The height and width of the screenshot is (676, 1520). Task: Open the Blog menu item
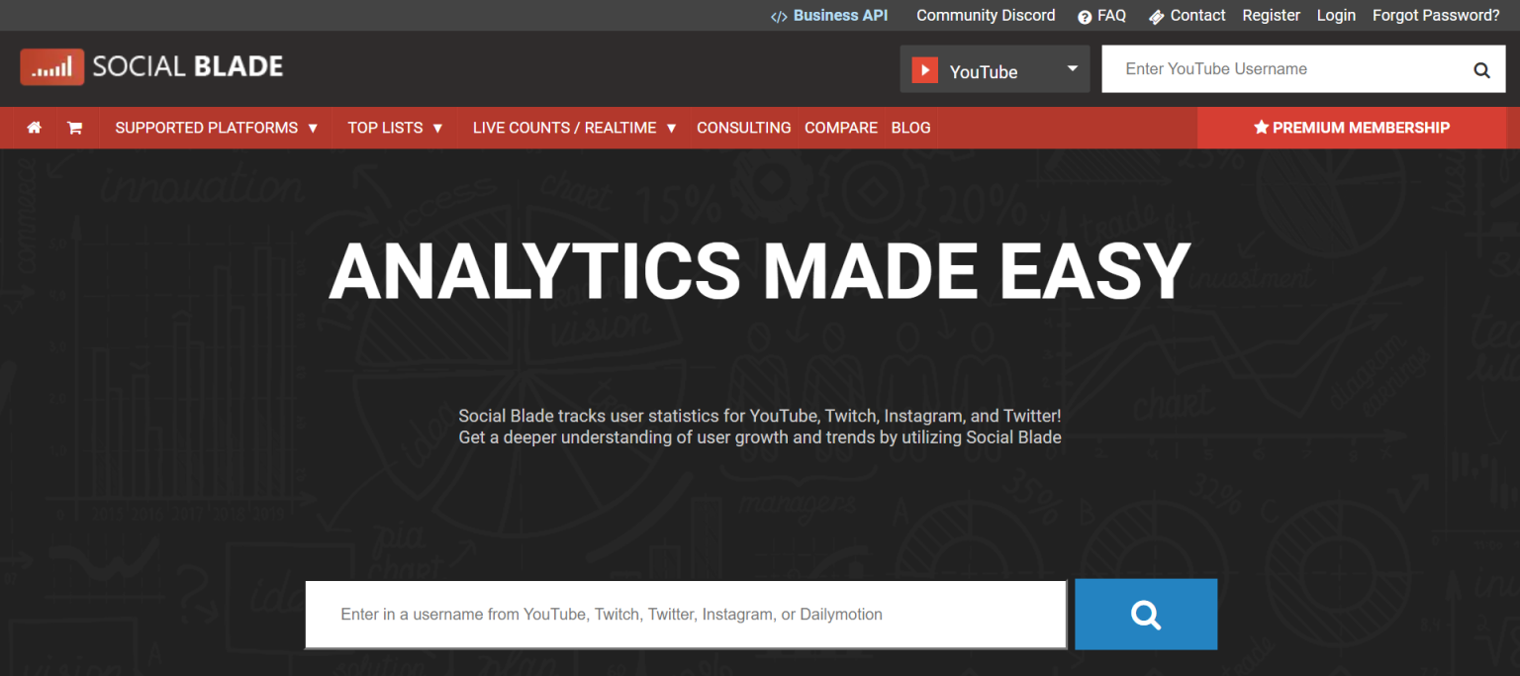pos(910,128)
